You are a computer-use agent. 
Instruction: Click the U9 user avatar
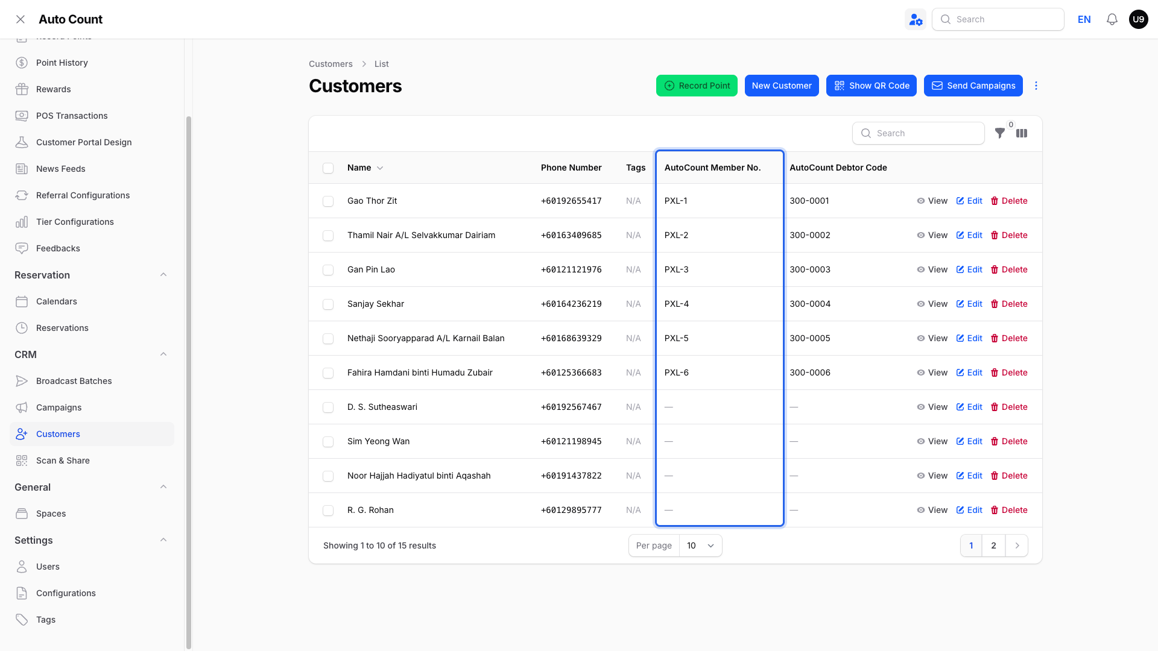click(x=1138, y=19)
